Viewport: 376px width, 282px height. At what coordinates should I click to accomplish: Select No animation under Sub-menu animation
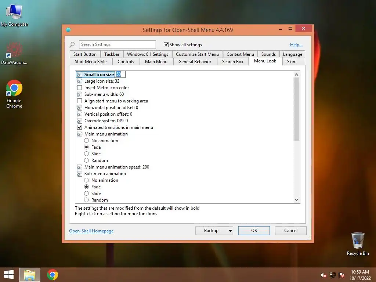[x=87, y=180]
